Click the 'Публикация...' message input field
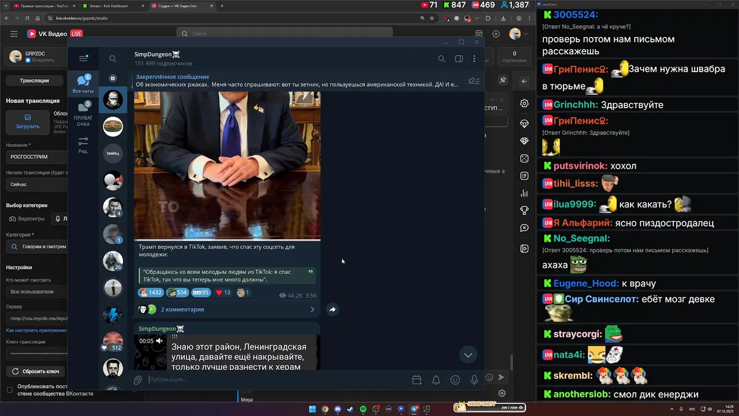739x416 pixels. point(277,380)
